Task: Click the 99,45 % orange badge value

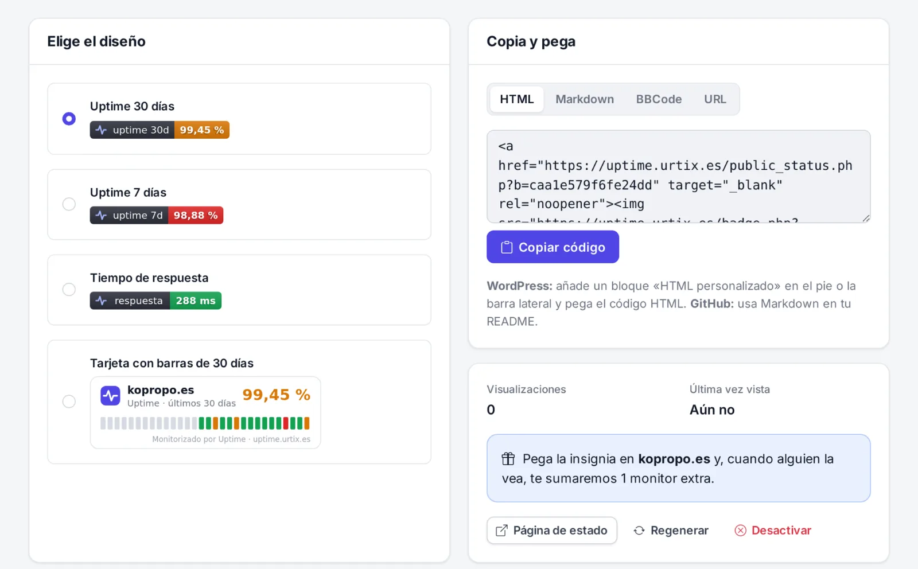Action: (x=202, y=130)
